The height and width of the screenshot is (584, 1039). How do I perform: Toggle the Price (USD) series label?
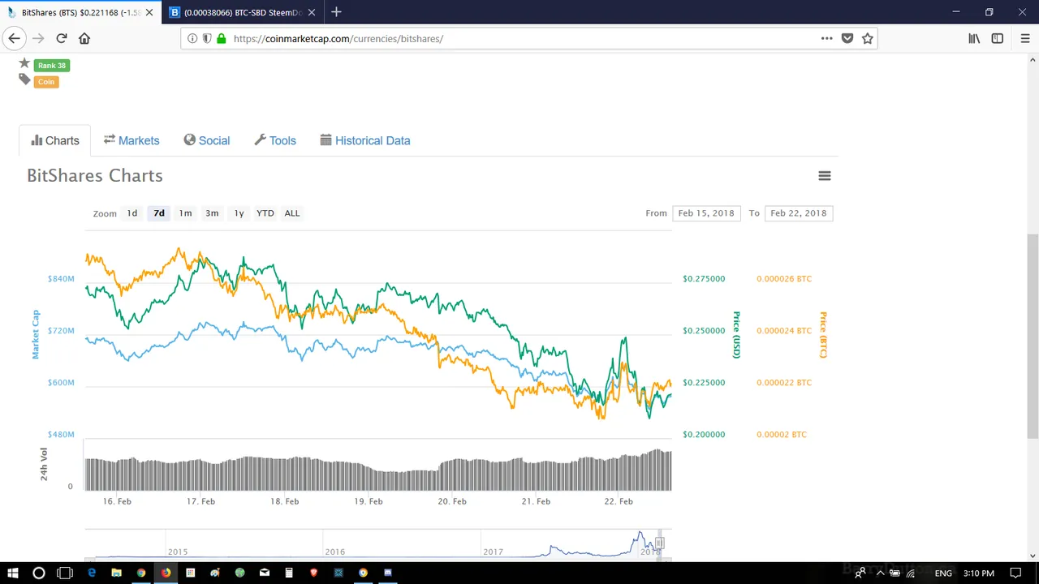point(736,334)
